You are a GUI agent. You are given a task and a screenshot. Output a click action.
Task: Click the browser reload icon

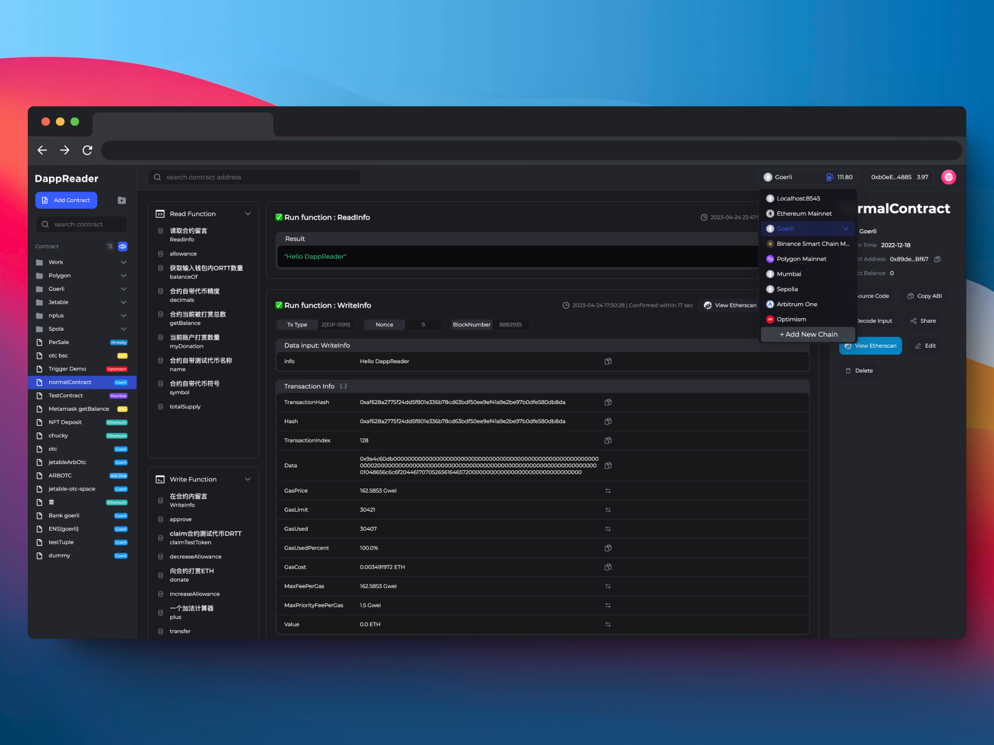87,150
